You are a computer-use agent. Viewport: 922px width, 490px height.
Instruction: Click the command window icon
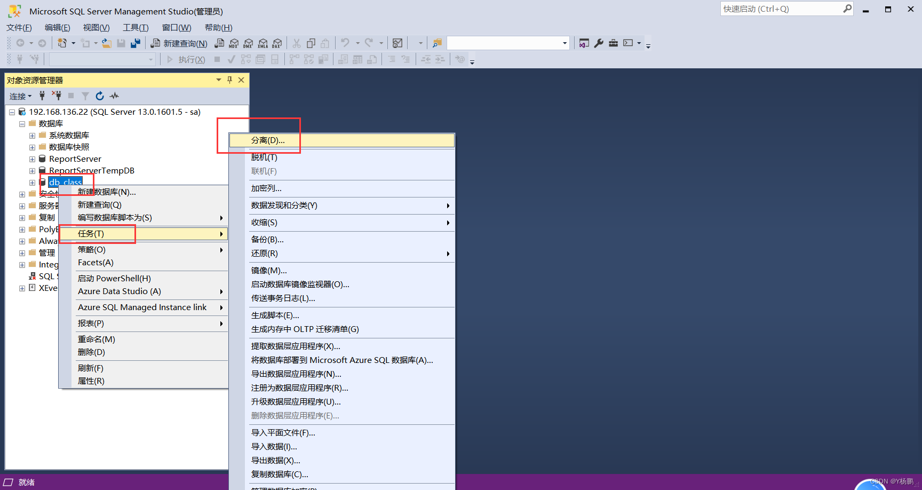pyautogui.click(x=628, y=43)
